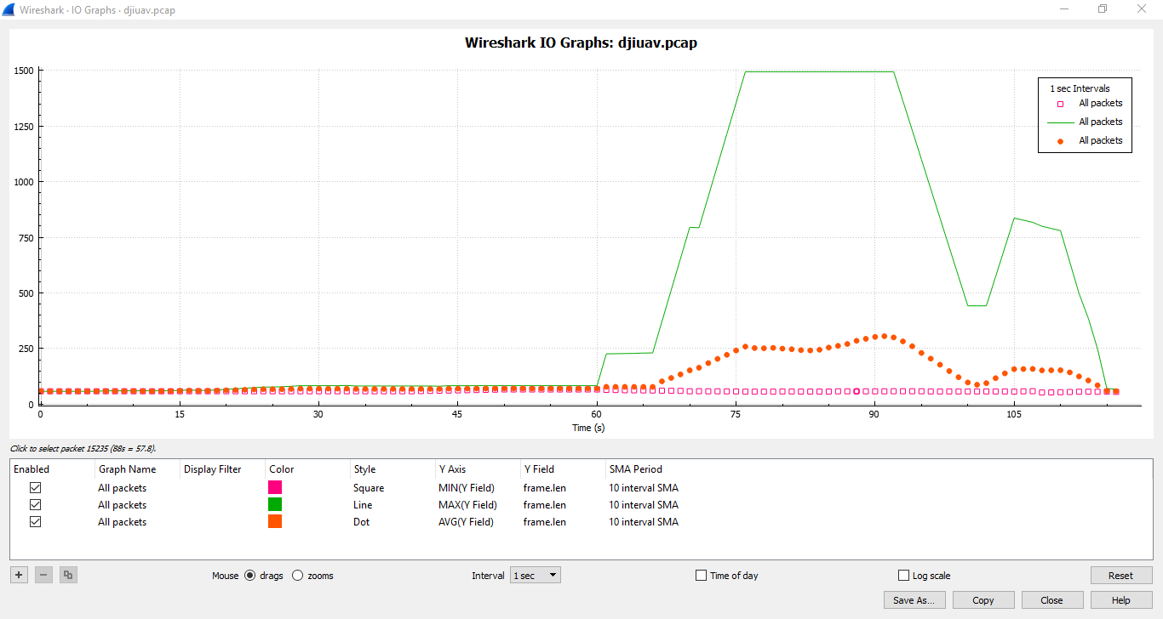1163x619 pixels.
Task: Enable the Time of day checkbox
Action: (x=702, y=576)
